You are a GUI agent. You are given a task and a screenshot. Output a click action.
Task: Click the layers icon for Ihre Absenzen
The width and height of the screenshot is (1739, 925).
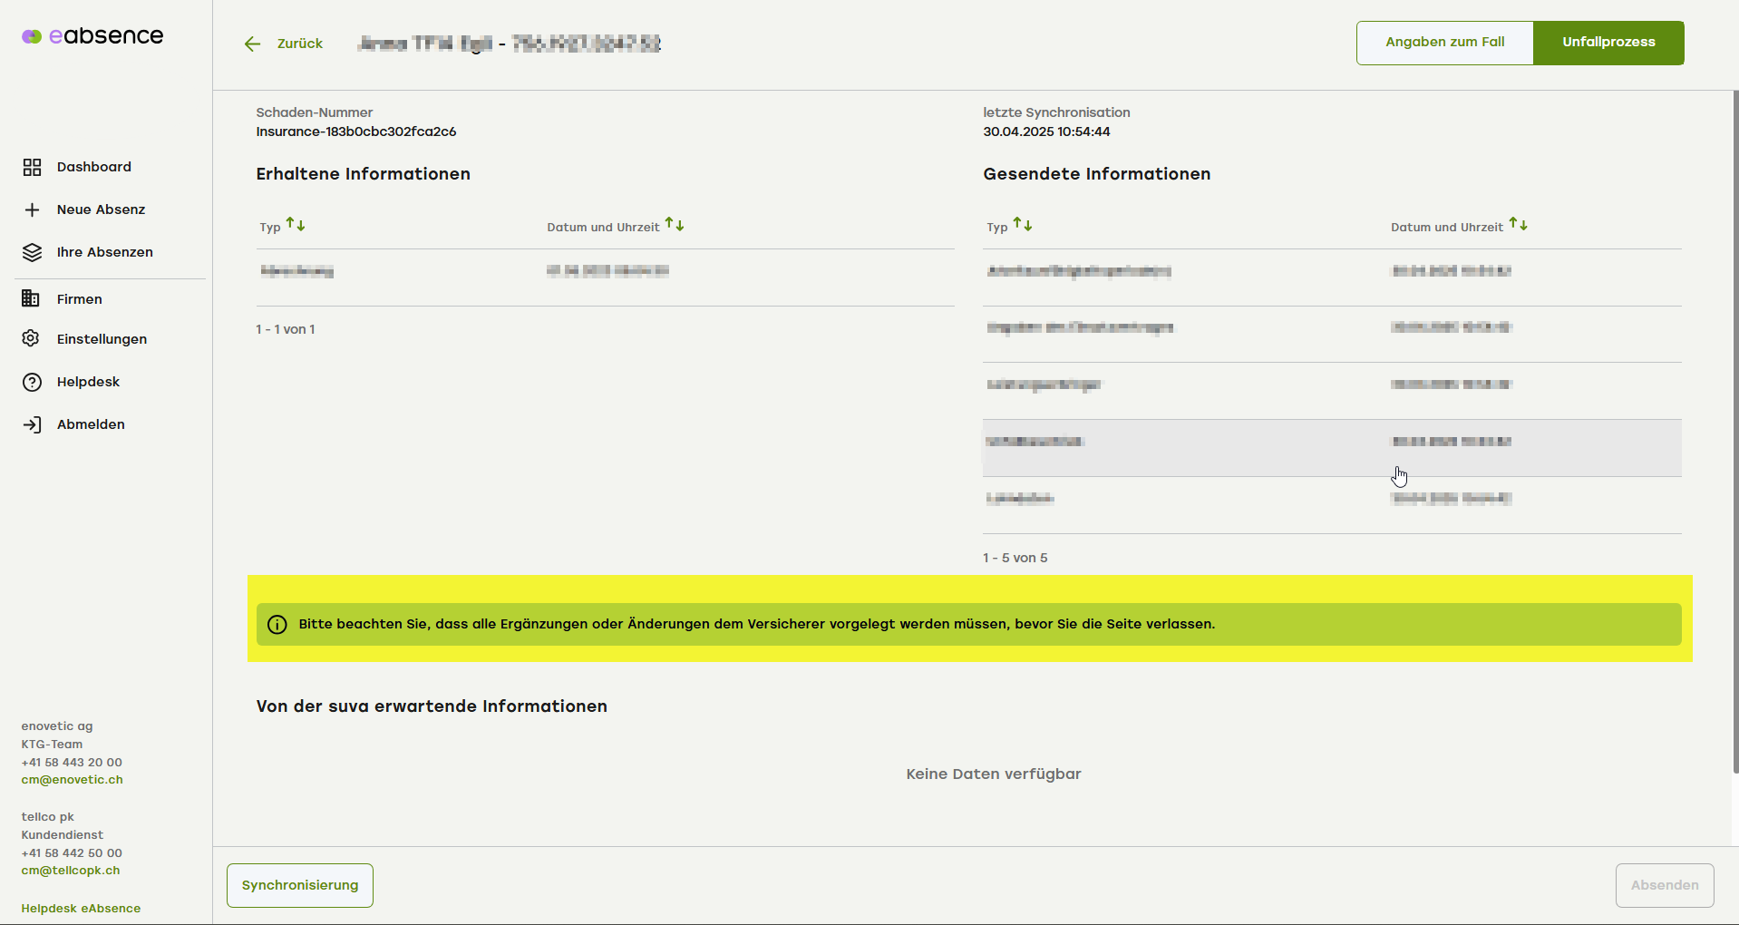32,252
